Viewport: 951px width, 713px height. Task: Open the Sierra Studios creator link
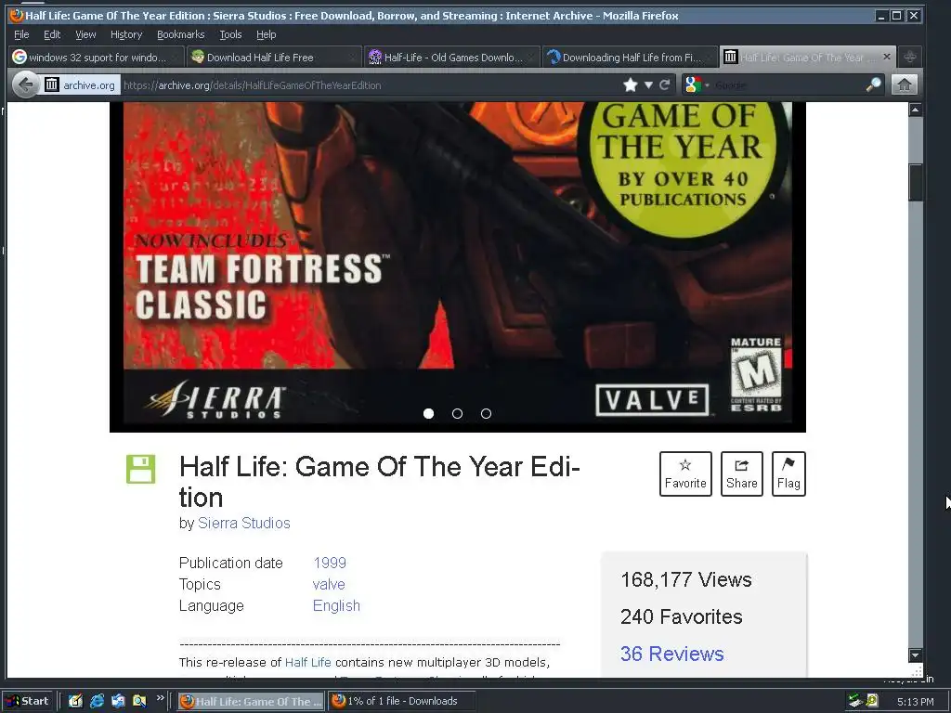click(244, 524)
